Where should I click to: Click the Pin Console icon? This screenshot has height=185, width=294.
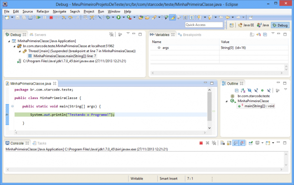[251, 143]
